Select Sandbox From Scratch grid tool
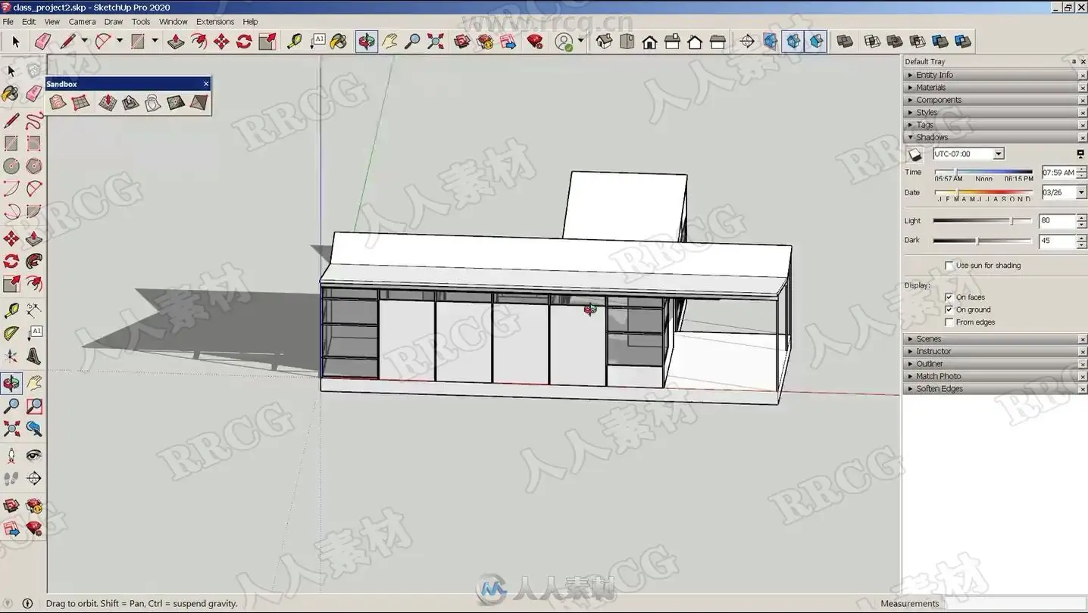1088x613 pixels. [80, 102]
